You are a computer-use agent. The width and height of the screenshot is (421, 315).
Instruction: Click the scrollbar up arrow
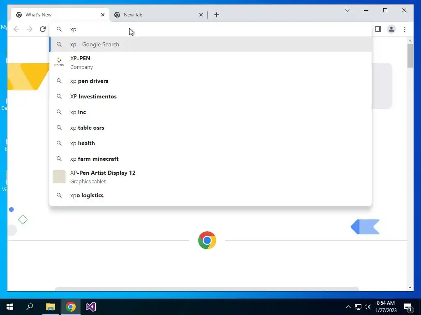410,41
